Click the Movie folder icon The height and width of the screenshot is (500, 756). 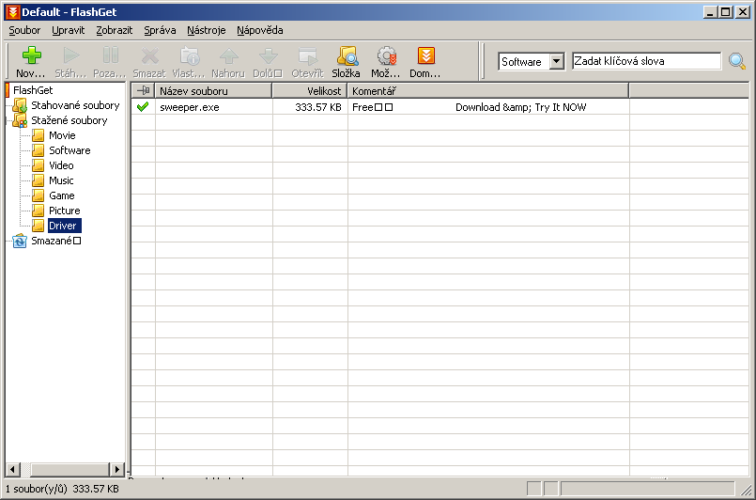point(39,135)
